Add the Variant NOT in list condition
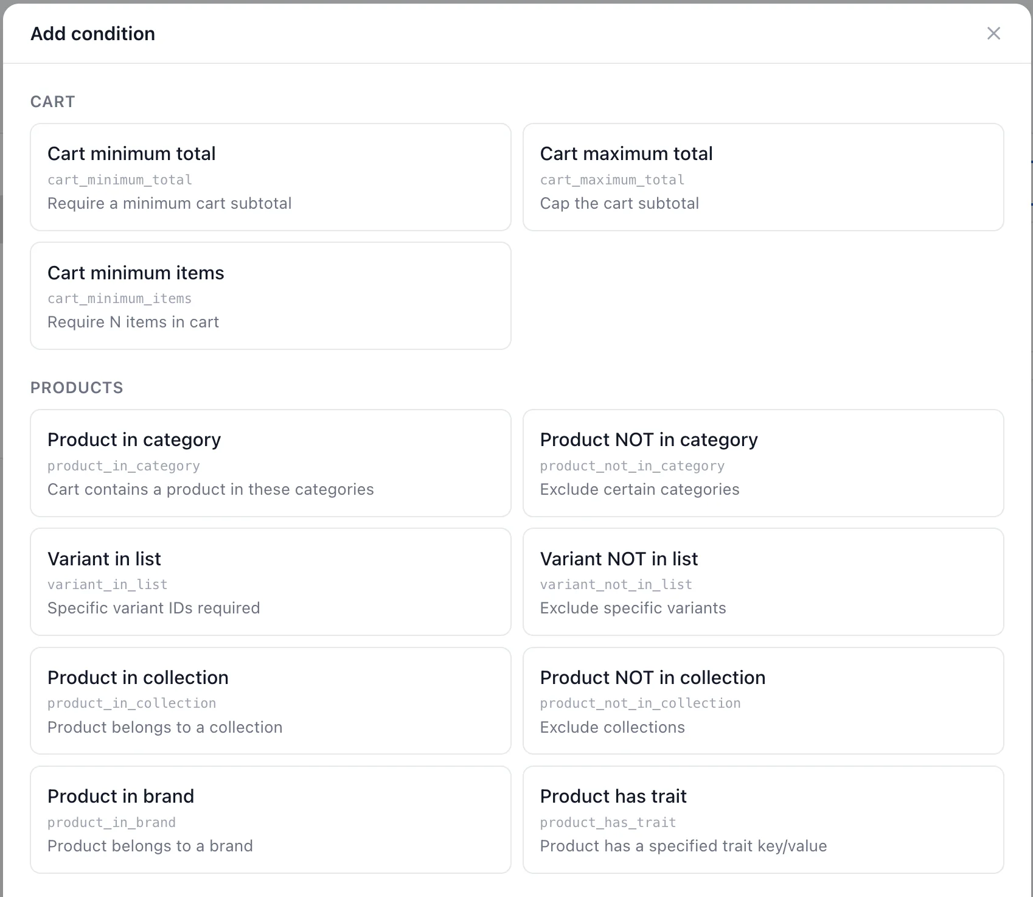Viewport: 1033px width, 897px height. [763, 582]
